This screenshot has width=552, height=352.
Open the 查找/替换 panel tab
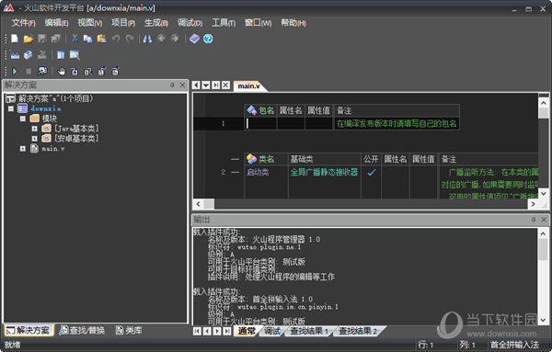point(82,330)
